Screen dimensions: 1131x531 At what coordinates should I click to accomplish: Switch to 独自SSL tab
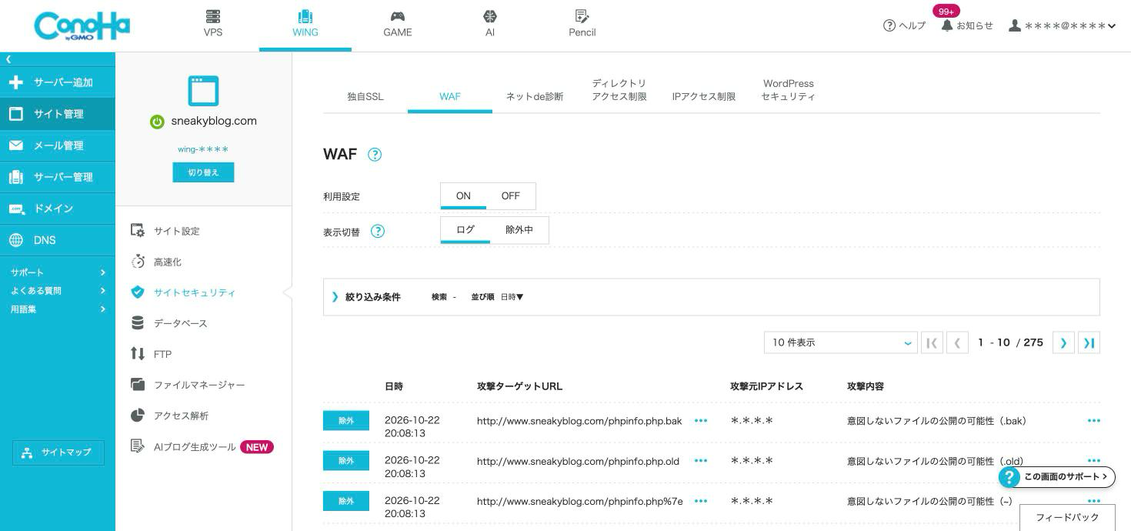[365, 96]
